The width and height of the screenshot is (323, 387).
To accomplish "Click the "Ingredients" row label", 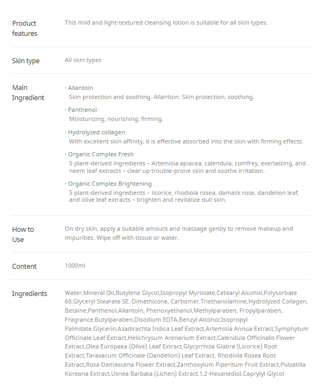I will tap(29, 294).
